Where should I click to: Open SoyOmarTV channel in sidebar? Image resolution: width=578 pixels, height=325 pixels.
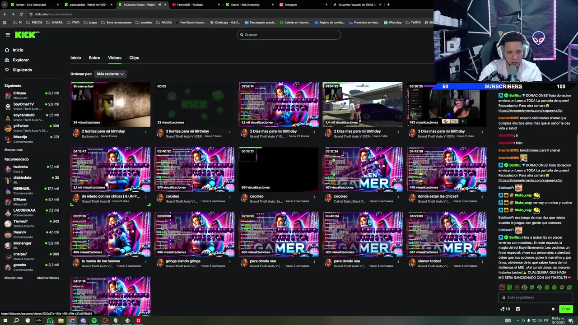tap(32, 106)
